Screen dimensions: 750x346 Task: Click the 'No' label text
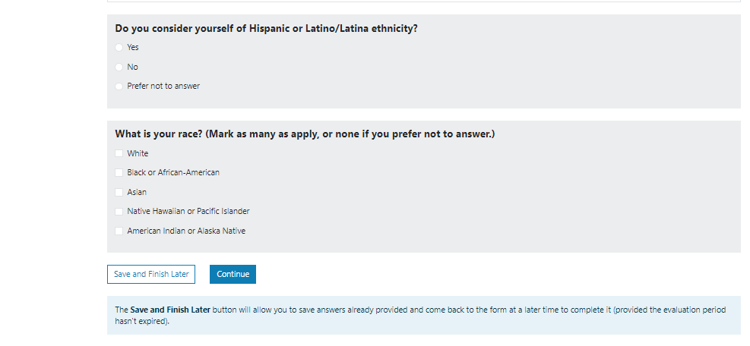coord(133,67)
